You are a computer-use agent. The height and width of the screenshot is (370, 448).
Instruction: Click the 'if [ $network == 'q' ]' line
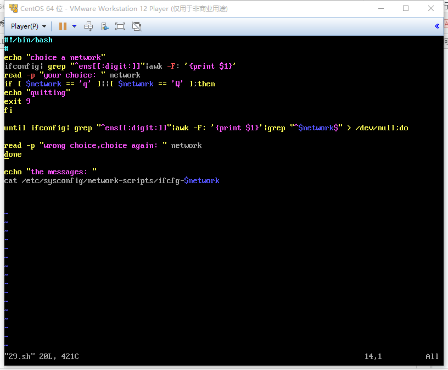coord(109,84)
